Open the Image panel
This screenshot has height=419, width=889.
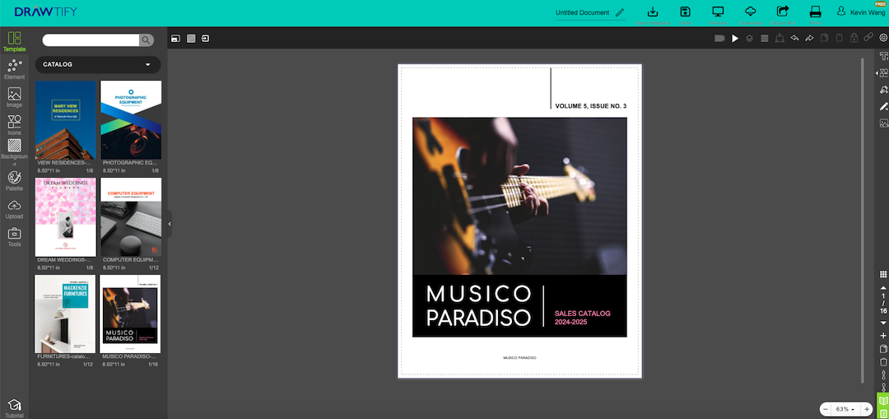pos(14,97)
